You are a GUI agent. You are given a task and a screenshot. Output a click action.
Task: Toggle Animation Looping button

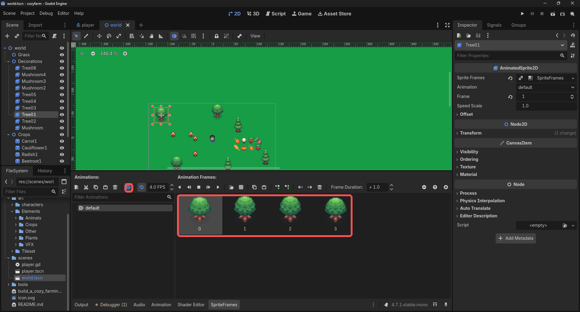tap(142, 187)
